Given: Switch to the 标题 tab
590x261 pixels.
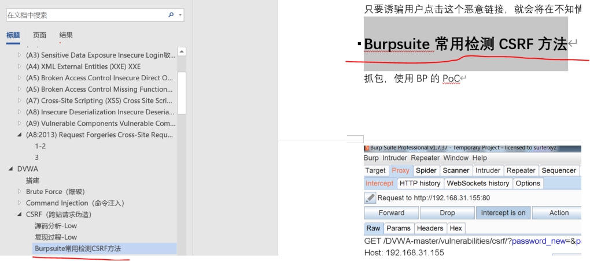Looking at the screenshot, I should pyautogui.click(x=13, y=35).
